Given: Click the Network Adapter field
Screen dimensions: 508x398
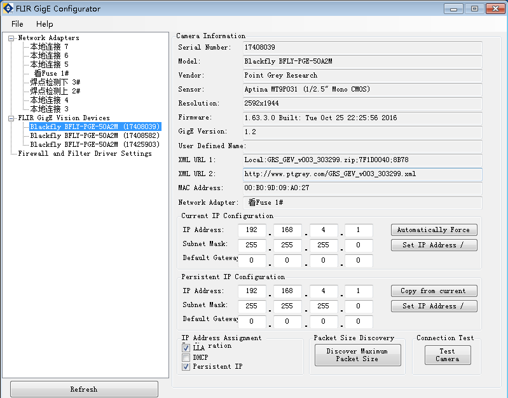Looking at the screenshot, I should (362, 203).
